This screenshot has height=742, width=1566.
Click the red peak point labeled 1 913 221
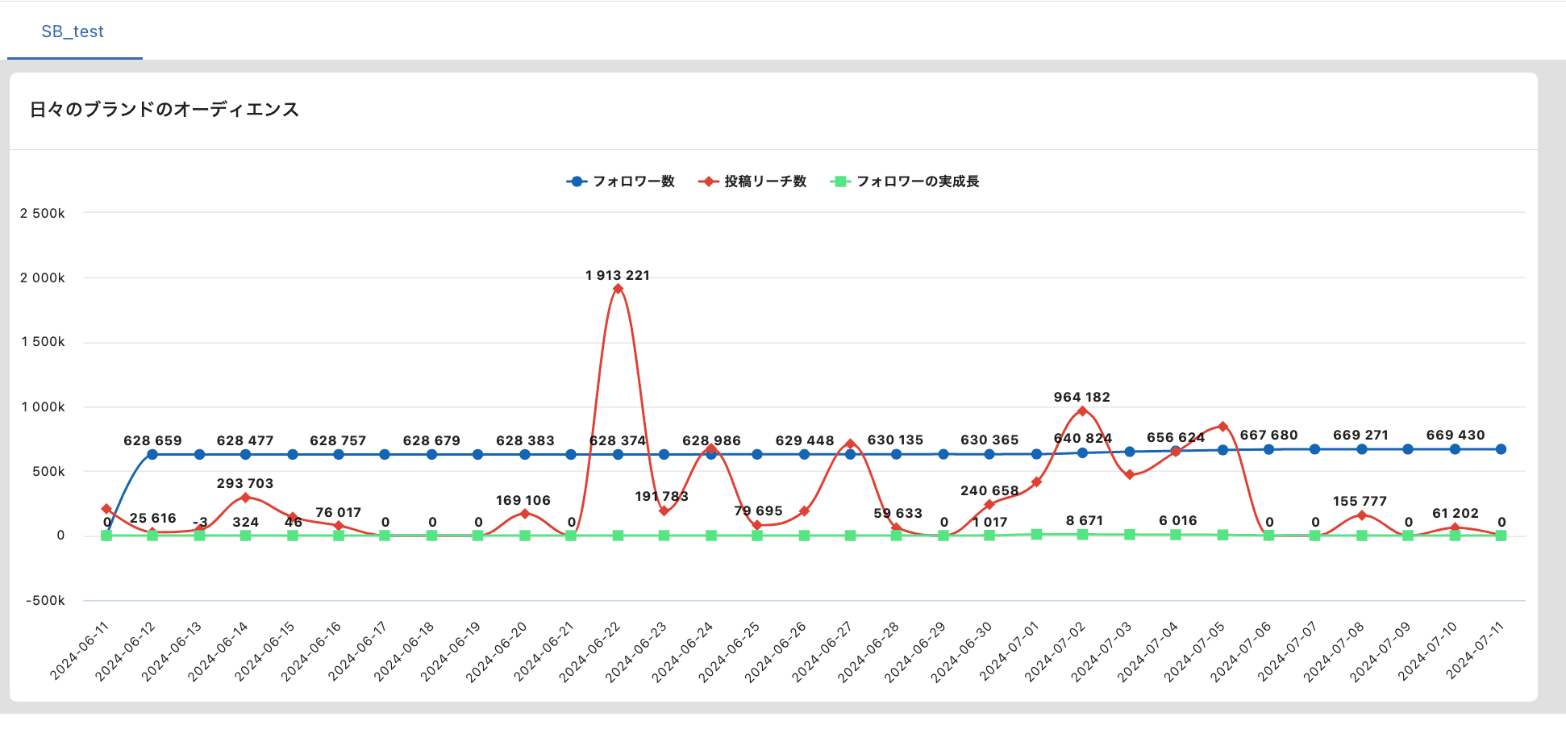[x=618, y=289]
